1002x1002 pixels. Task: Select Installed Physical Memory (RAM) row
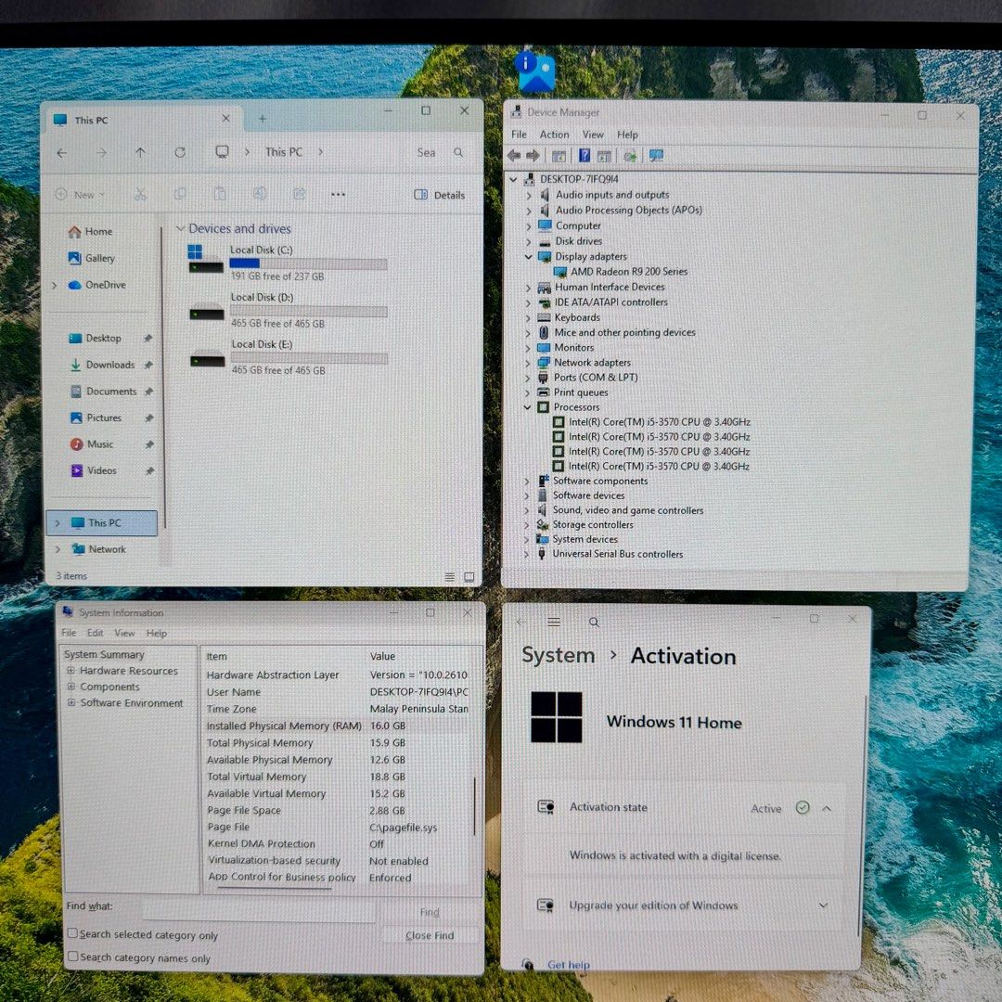[340, 726]
